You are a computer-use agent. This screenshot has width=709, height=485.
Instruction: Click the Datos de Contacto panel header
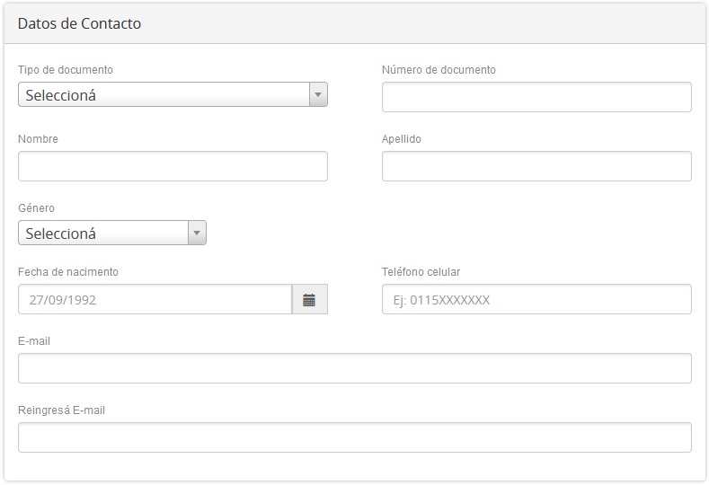coord(79,24)
